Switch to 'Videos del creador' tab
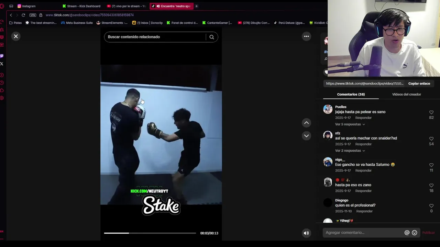 point(406,94)
